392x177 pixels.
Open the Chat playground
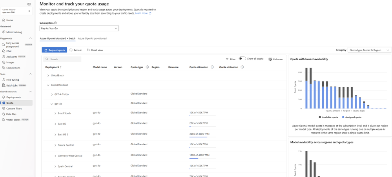pyautogui.click(x=9, y=51)
